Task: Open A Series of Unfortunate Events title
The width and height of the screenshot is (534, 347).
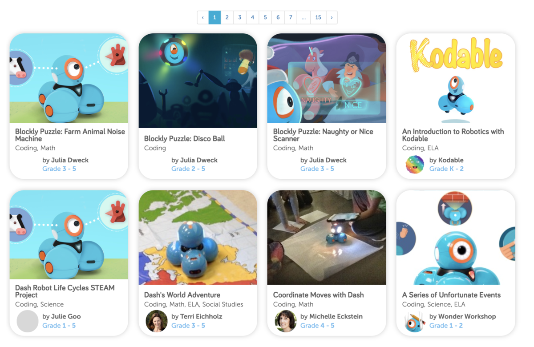Action: click(451, 295)
